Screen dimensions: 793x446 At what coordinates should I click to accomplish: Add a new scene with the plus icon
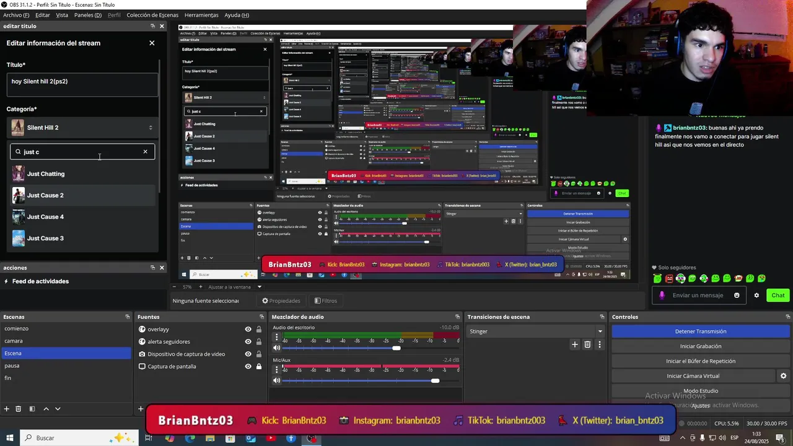[x=6, y=409]
